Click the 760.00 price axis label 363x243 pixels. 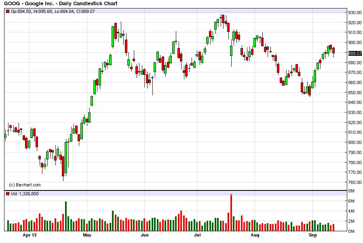(x=355, y=182)
